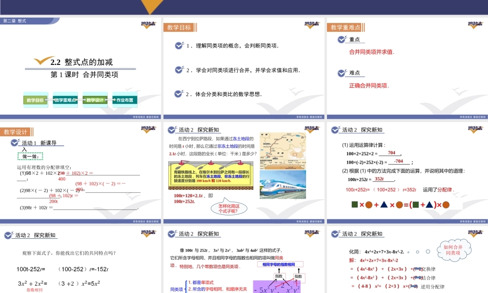
Task: Click the checkmark icon next to 难点
Action: (342, 73)
